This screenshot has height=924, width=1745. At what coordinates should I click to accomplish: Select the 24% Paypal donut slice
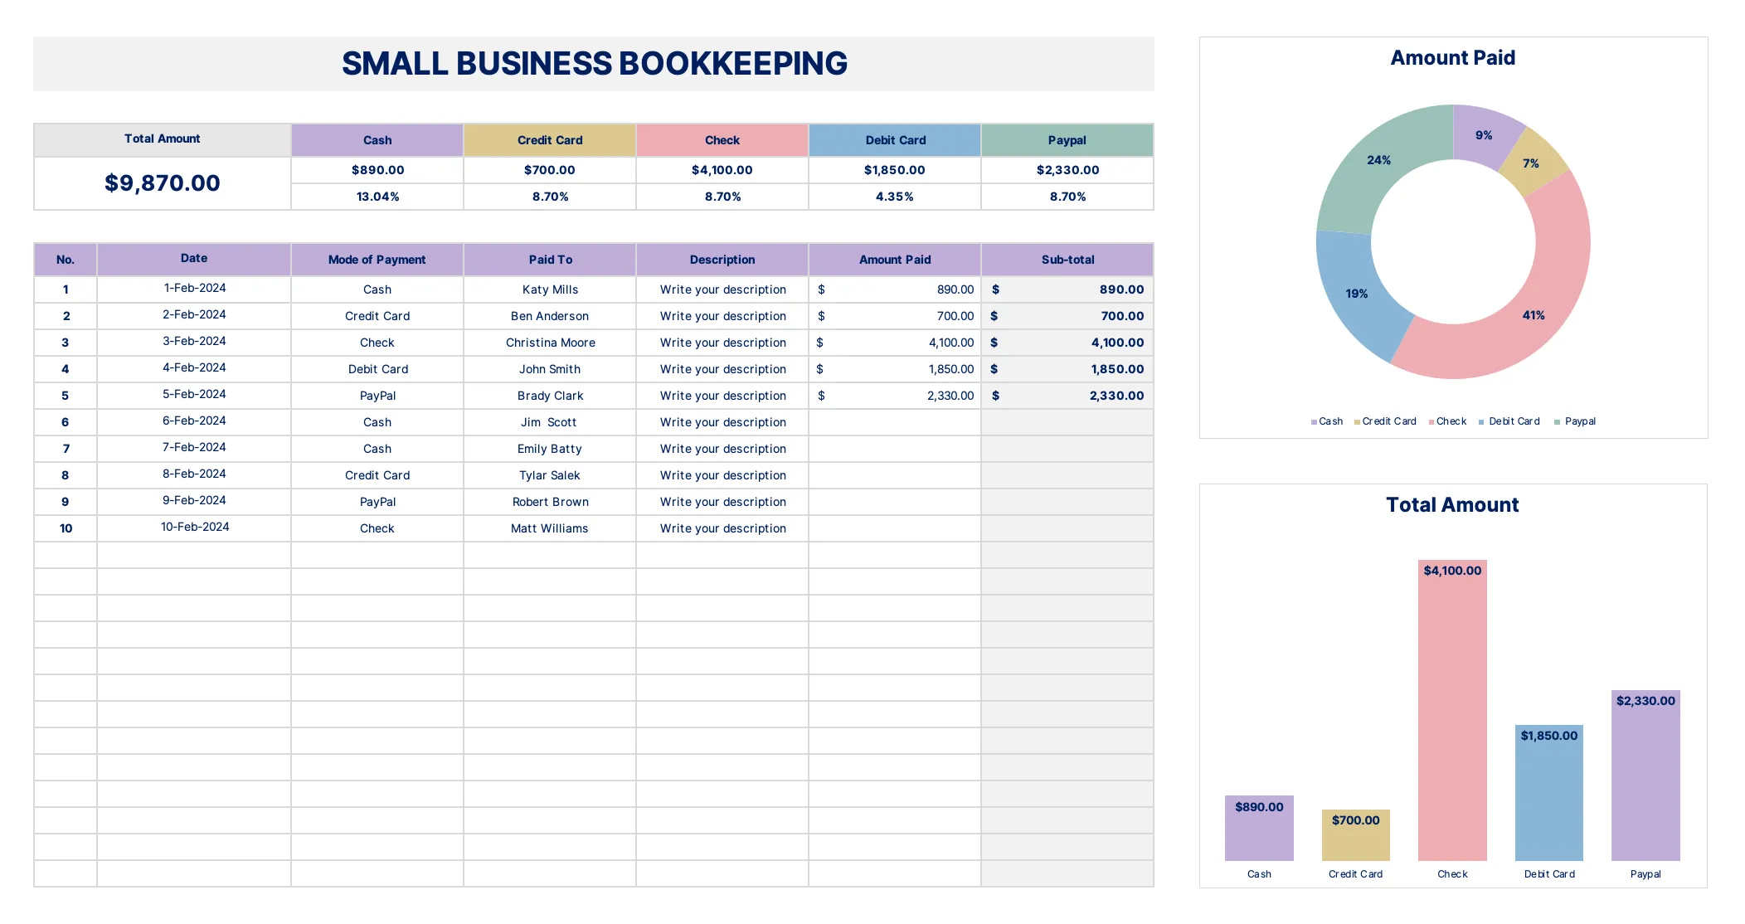tap(1378, 161)
